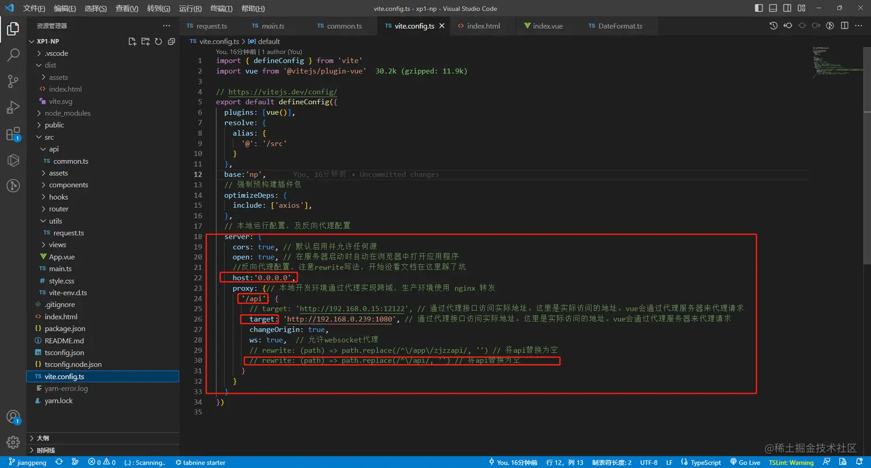Click Go Live in status bar
This screenshot has height=468, width=871.
745,462
